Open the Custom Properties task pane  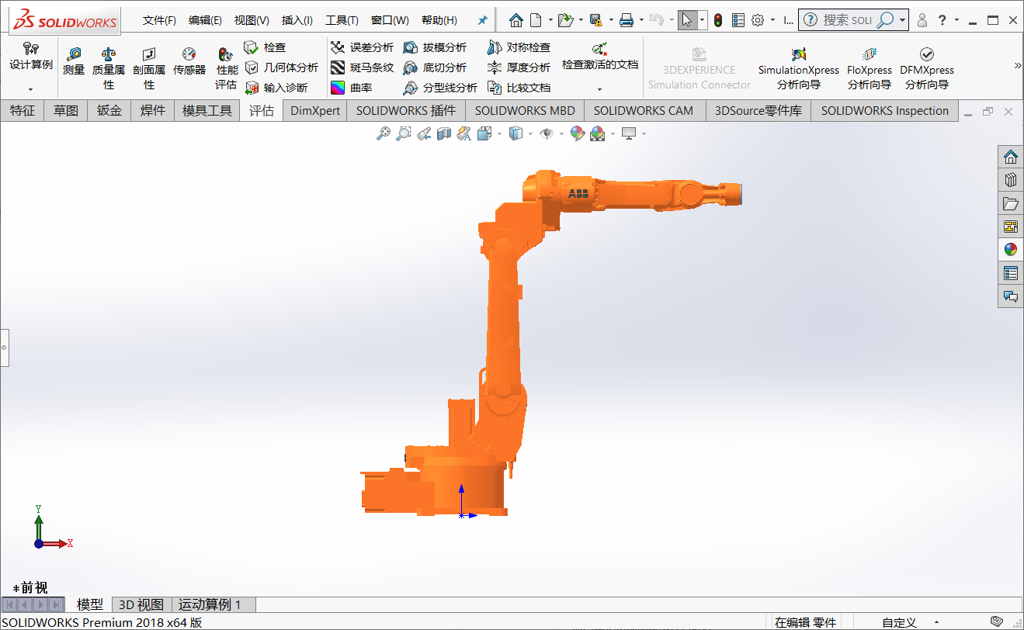tap(1010, 273)
